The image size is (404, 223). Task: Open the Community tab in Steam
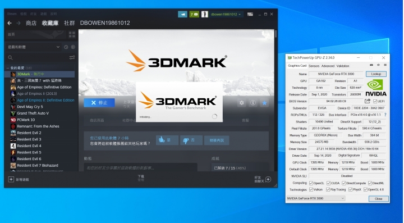[70, 23]
